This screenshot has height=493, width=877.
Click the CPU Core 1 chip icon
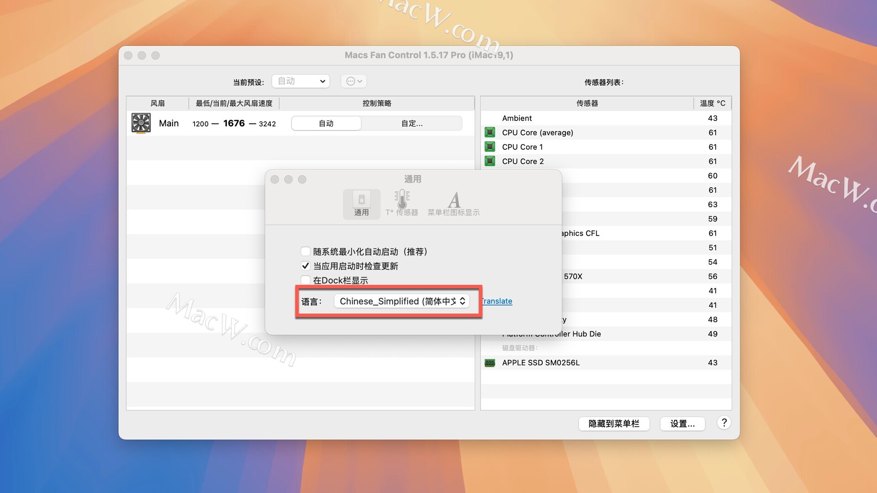(490, 147)
